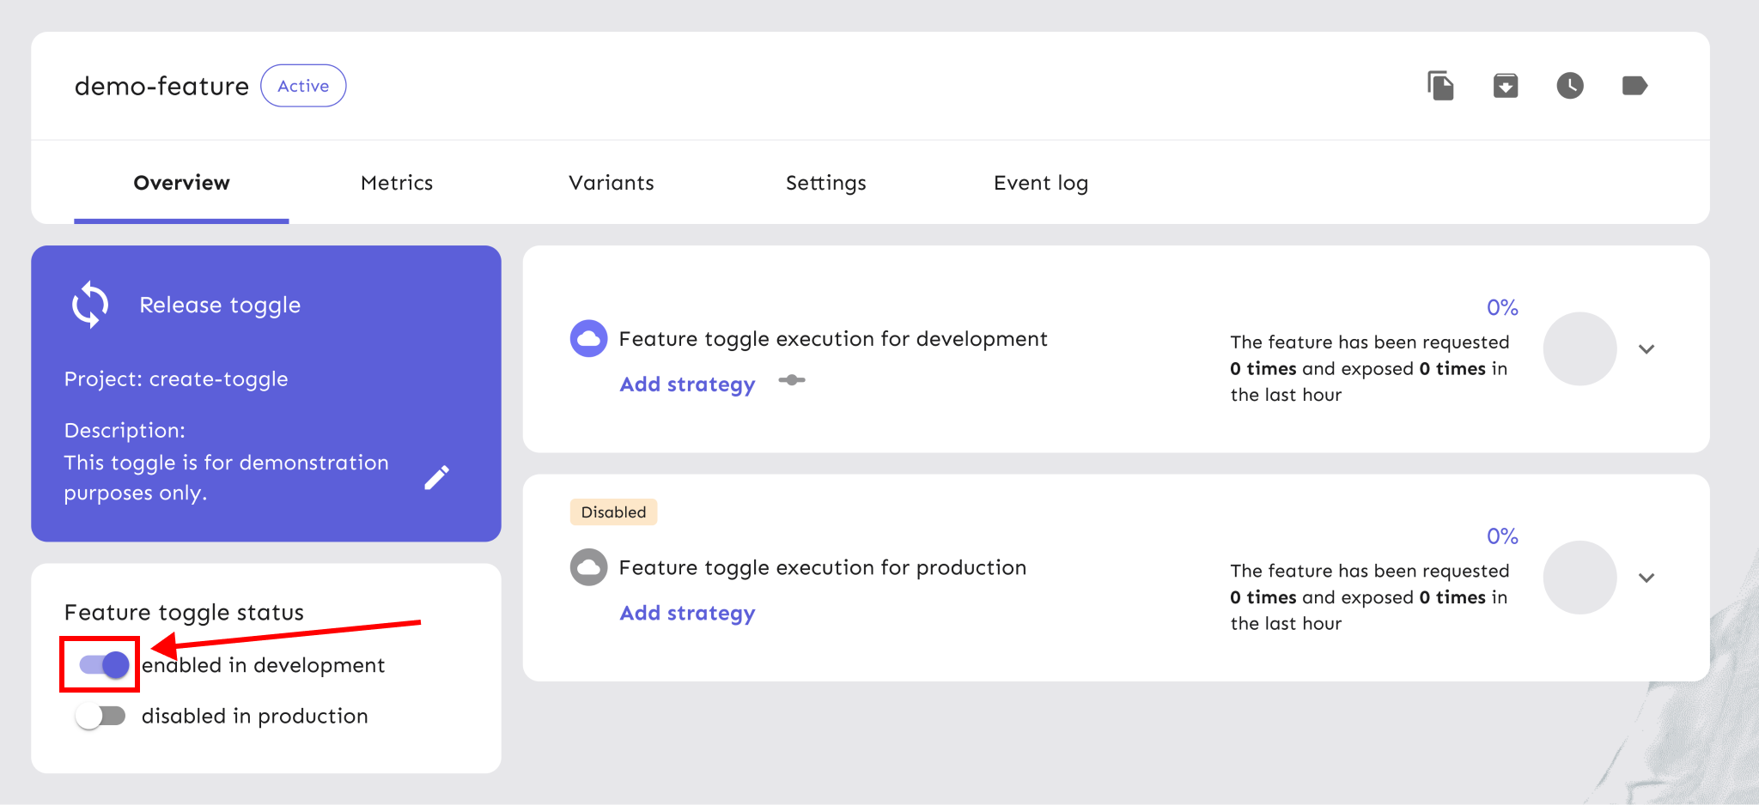Click Add strategy for production

click(x=687, y=613)
